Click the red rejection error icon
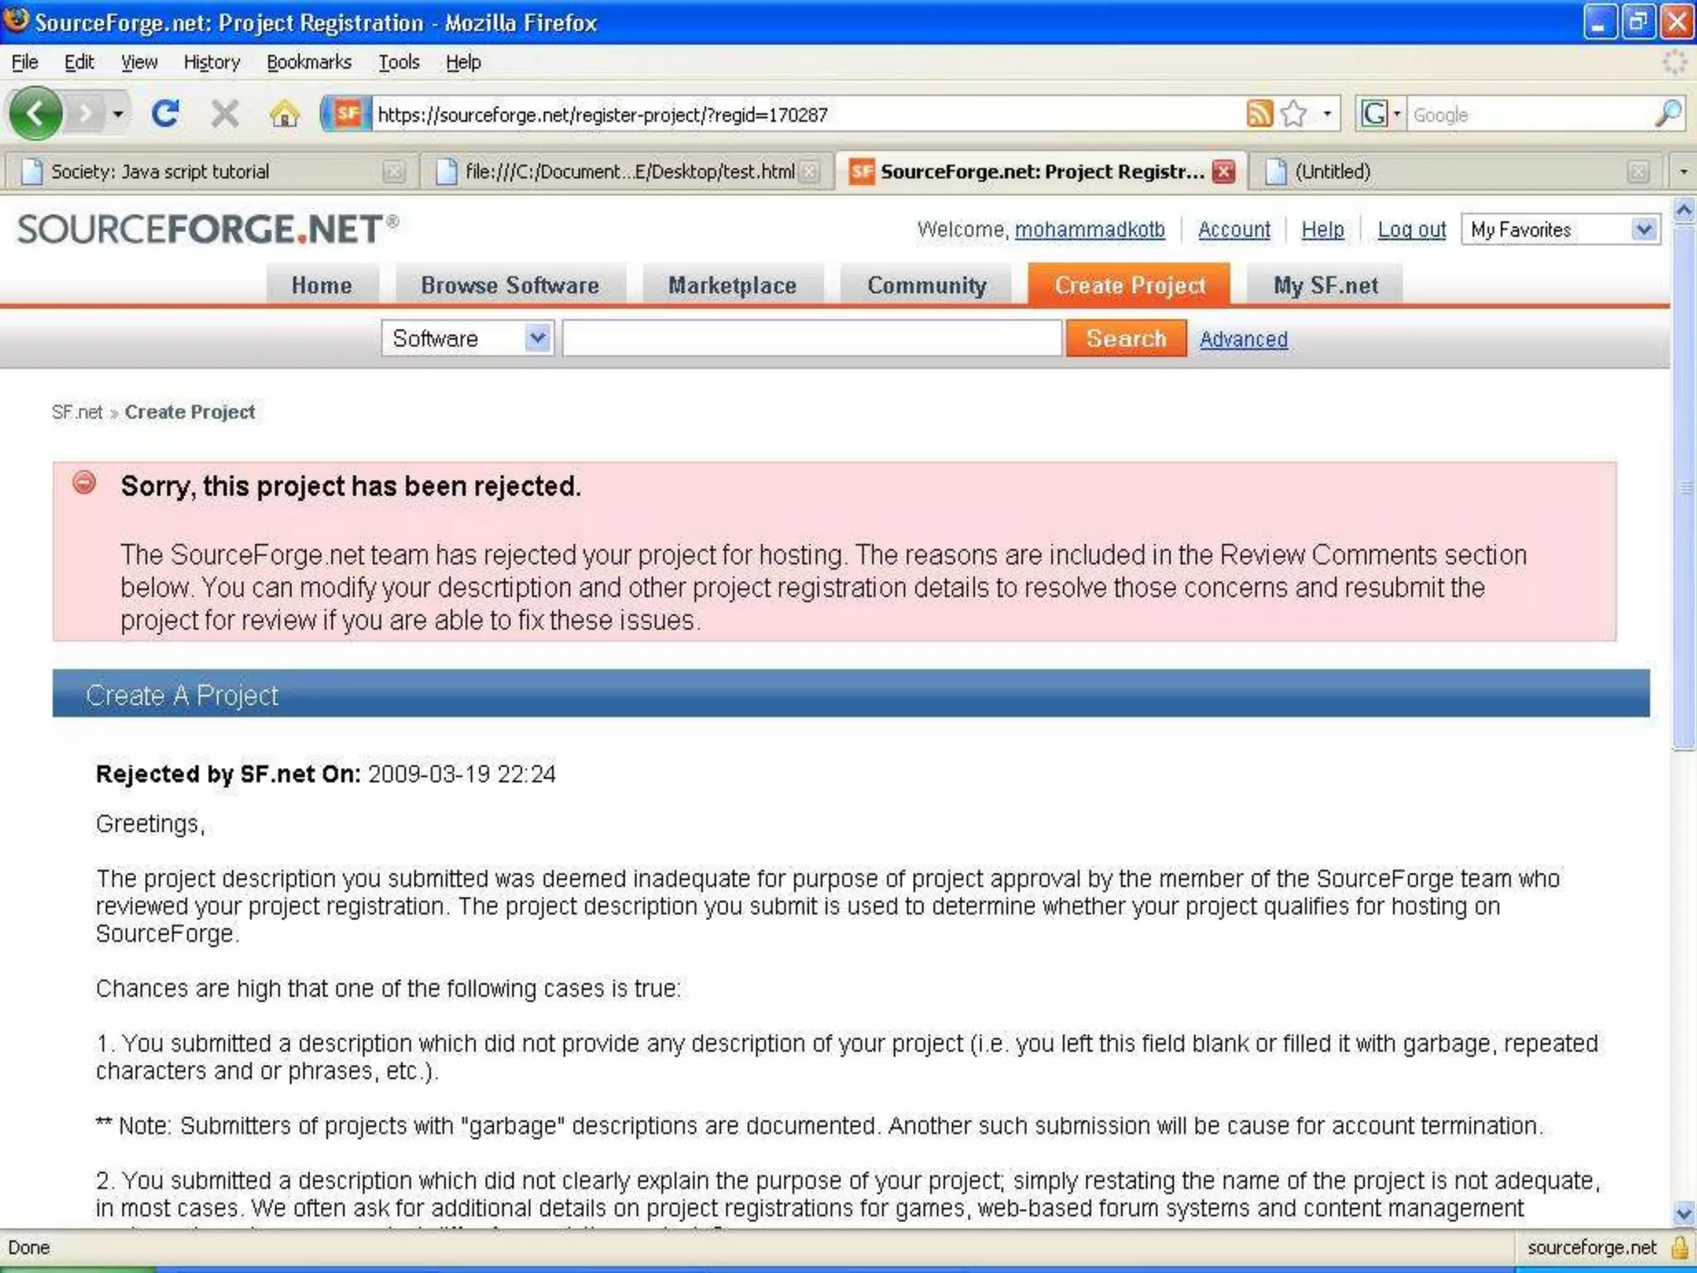This screenshot has width=1697, height=1273. pos(85,482)
